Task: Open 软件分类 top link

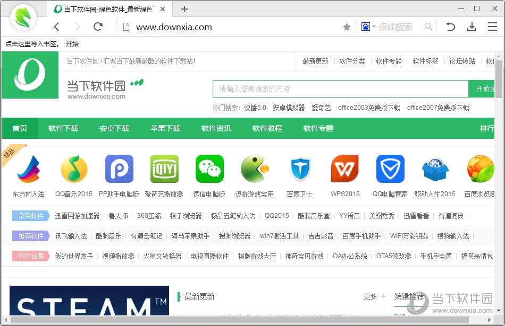Action: [352, 61]
